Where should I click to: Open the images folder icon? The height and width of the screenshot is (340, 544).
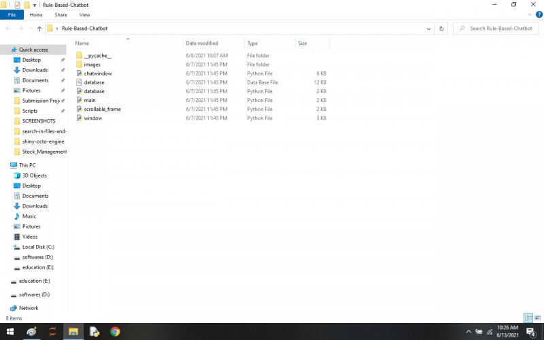(x=79, y=65)
